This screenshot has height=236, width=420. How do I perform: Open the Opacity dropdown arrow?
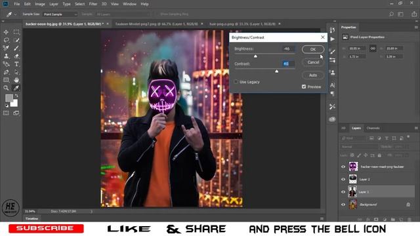pyautogui.click(x=408, y=147)
